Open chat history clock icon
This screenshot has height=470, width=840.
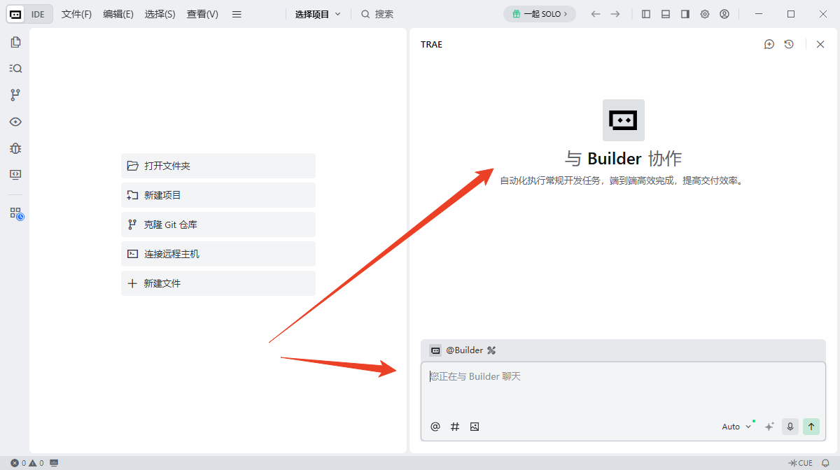pyautogui.click(x=789, y=44)
